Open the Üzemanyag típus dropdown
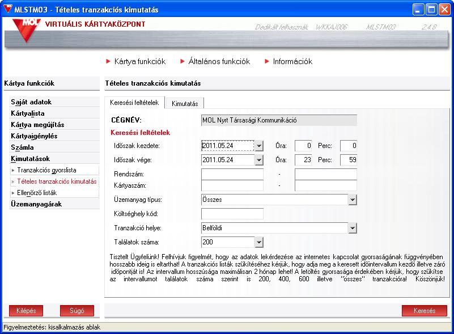The width and height of the screenshot is (454, 334). coord(352,200)
